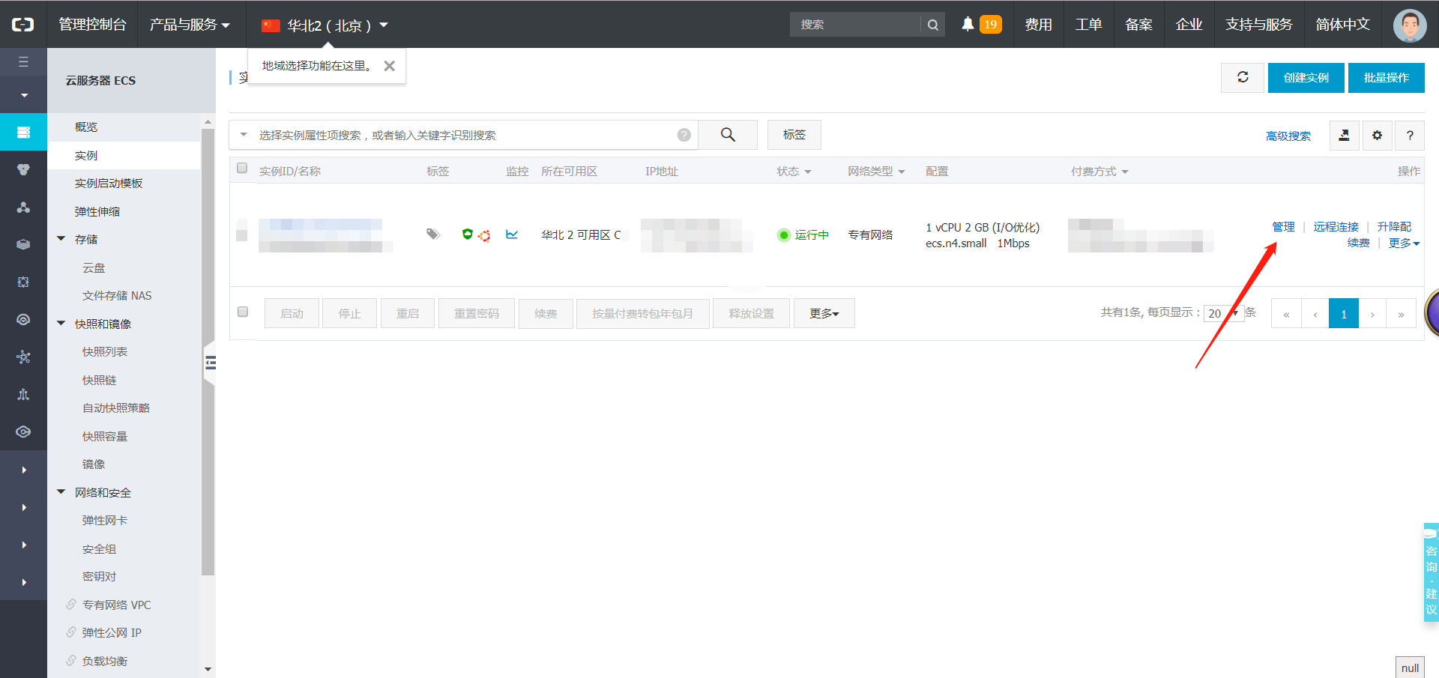1439x678 pixels.
Task: Open the column settings gear icon
Action: [x=1377, y=136]
